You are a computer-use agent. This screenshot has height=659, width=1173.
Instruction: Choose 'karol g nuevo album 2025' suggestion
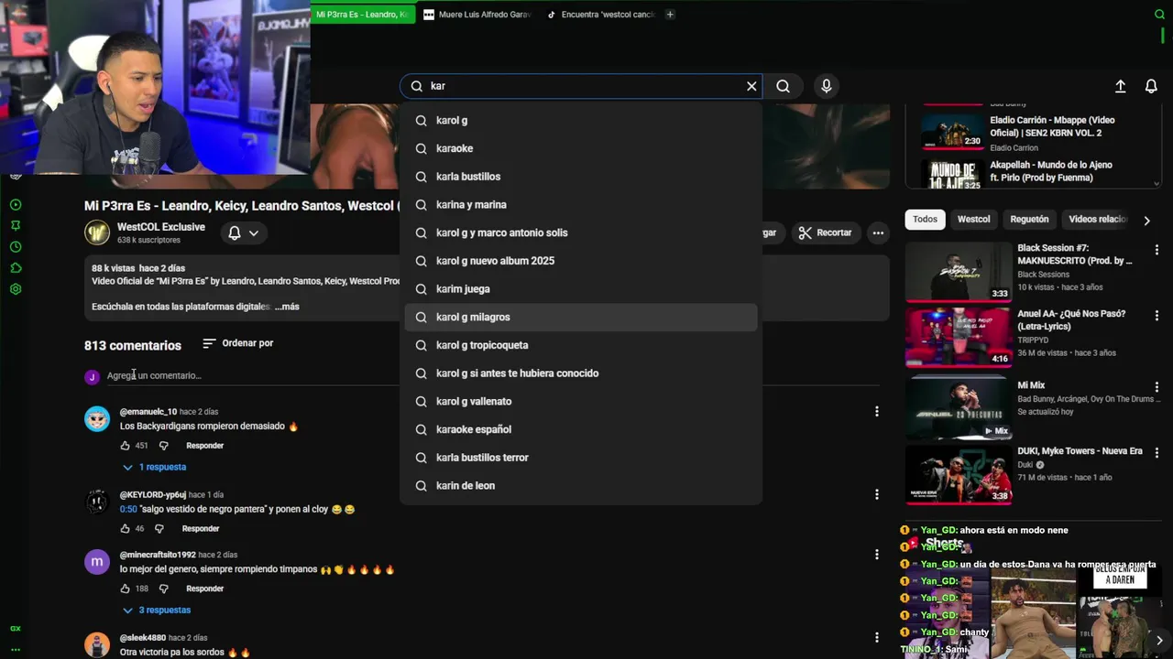[x=580, y=261]
